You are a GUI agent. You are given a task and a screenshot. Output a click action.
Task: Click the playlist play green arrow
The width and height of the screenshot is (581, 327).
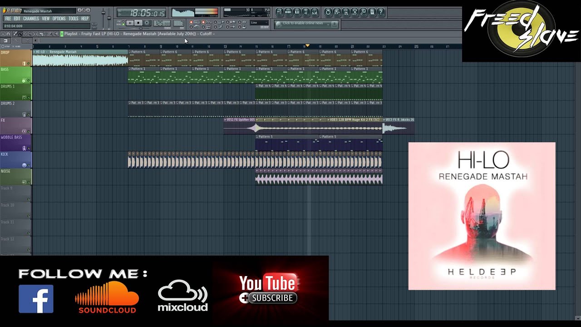(62, 34)
